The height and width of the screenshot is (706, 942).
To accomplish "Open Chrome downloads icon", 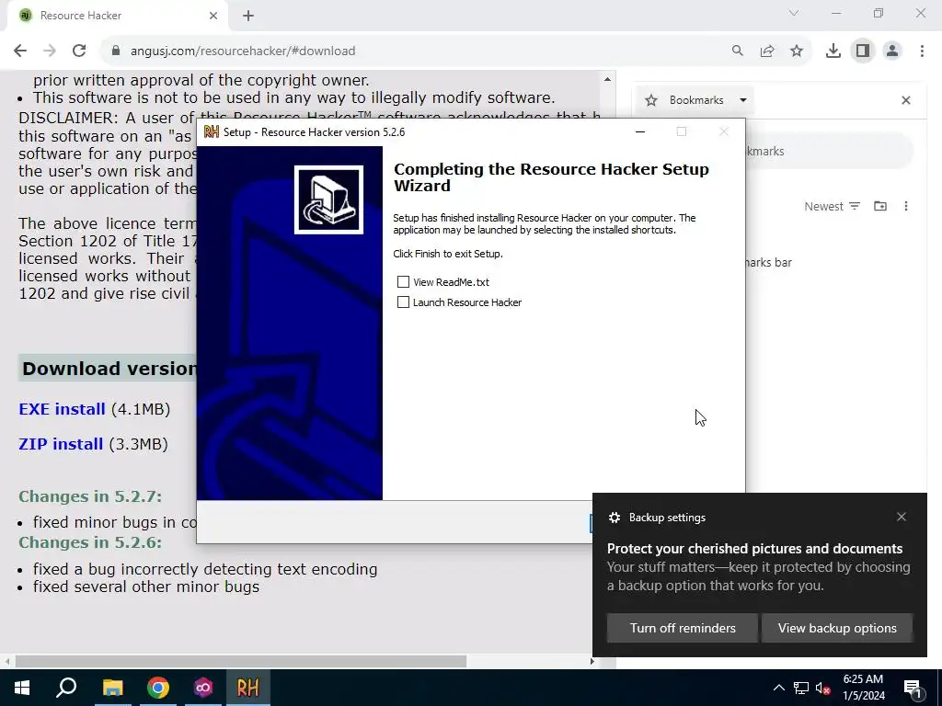I will click(x=833, y=51).
